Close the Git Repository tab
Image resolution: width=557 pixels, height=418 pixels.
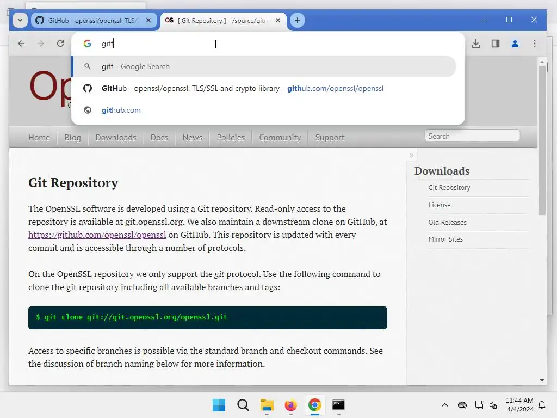(278, 20)
